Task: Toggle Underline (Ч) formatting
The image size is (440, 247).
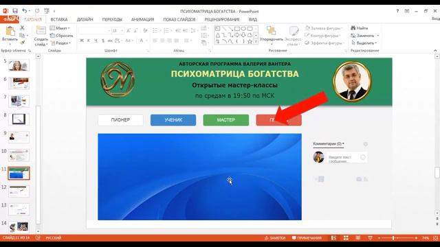Action: click(96, 40)
